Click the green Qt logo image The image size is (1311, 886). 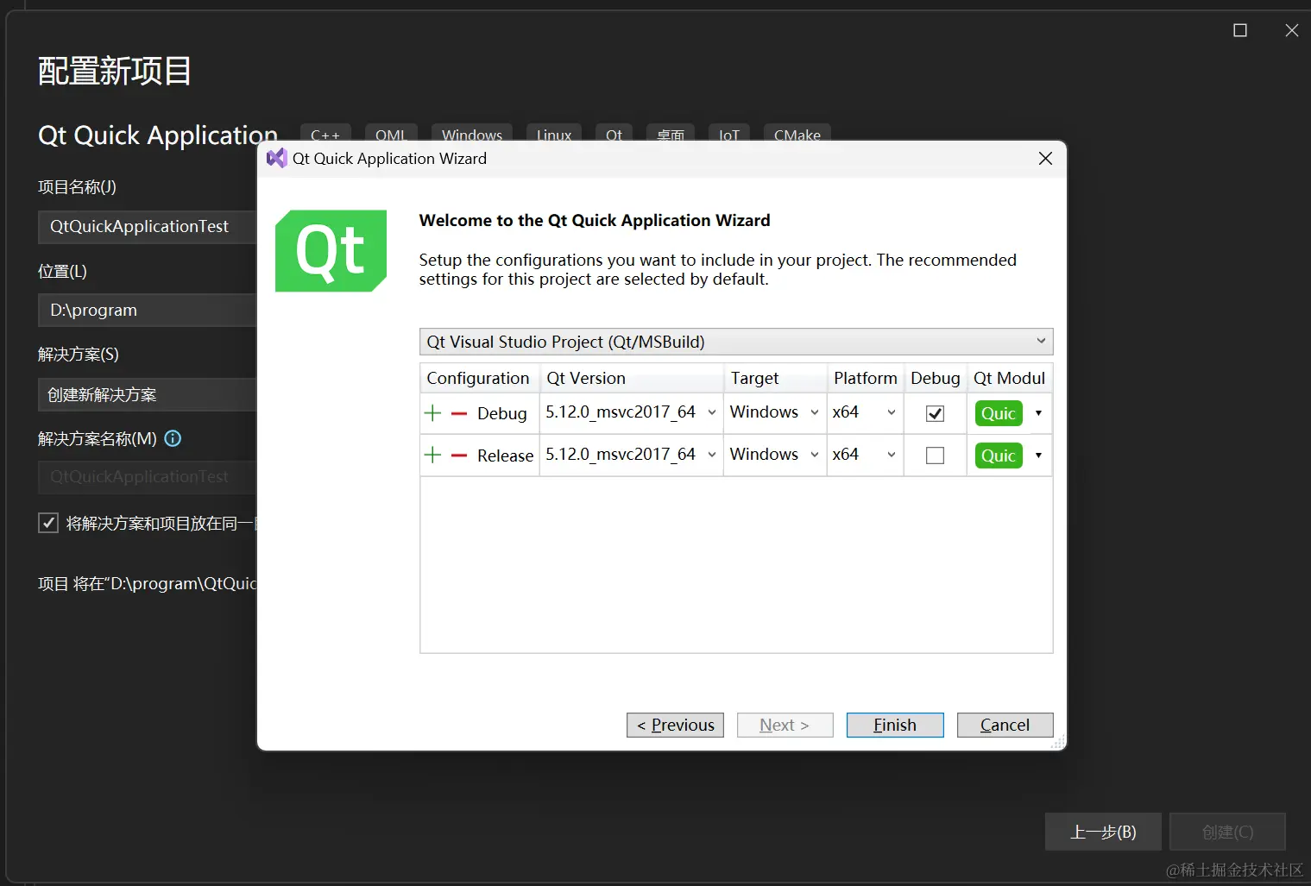(x=331, y=251)
